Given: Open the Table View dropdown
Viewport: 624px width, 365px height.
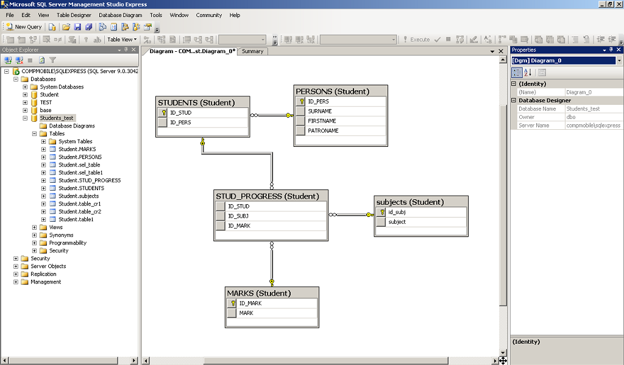Looking at the screenshot, I should 122,40.
